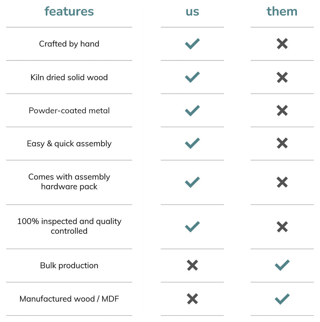Click 'them' cross for assembly hardware pack
The width and height of the screenshot is (320, 322).
282,182
